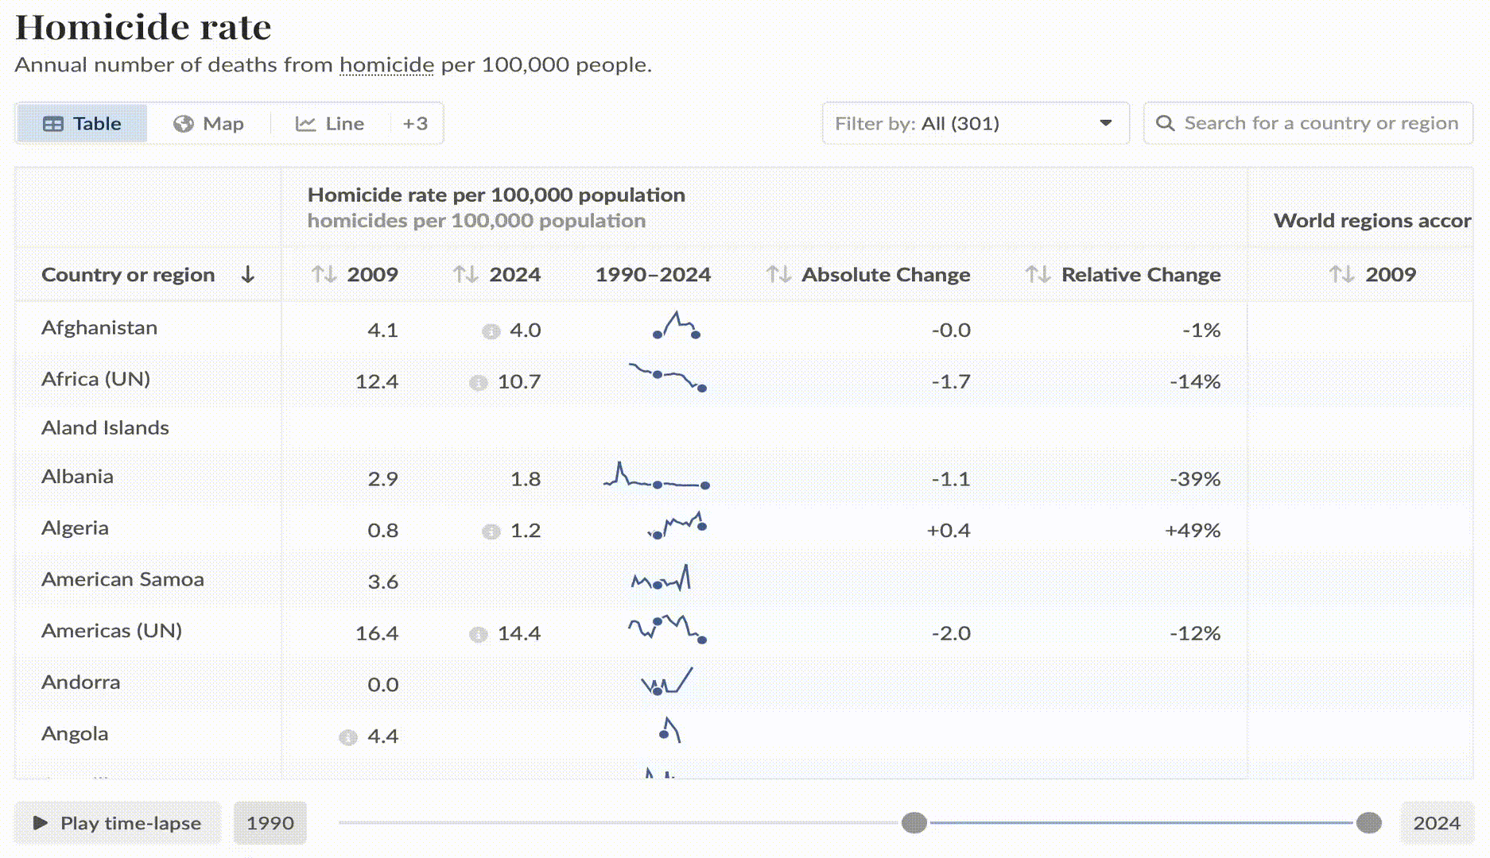Click the info icon beside Afghanistan's 2024 value

point(491,331)
